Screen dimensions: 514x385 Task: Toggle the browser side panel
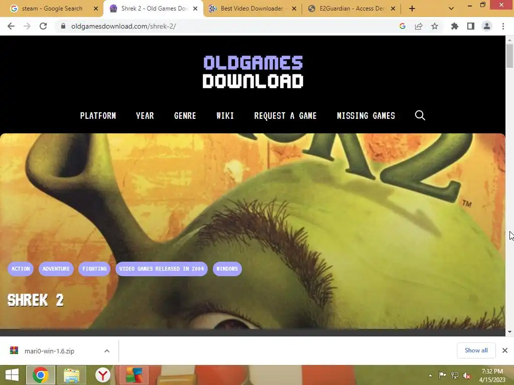[471, 26]
